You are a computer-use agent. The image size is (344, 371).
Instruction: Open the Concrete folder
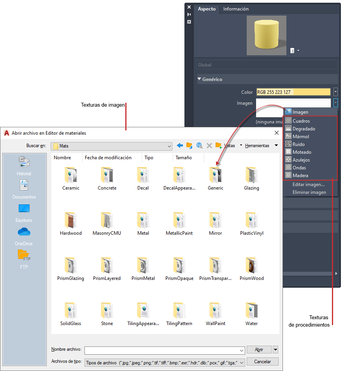pos(107,179)
